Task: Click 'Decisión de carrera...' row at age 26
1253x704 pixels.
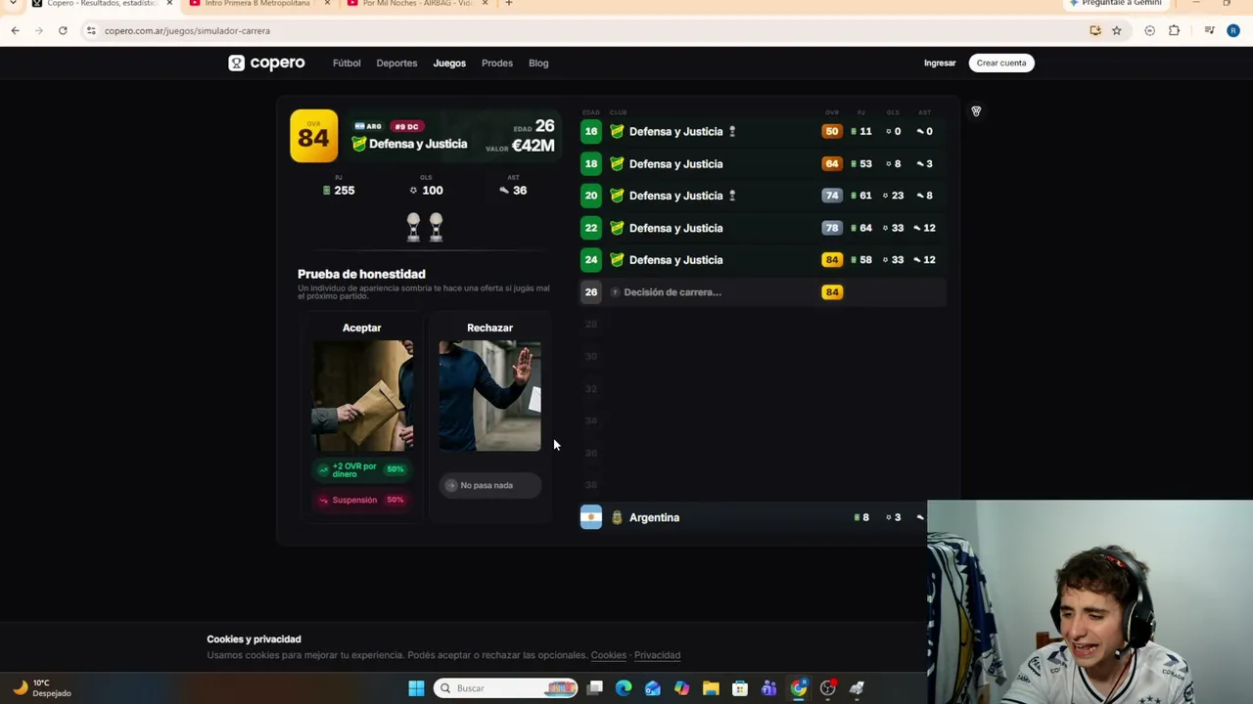Action: tap(763, 292)
